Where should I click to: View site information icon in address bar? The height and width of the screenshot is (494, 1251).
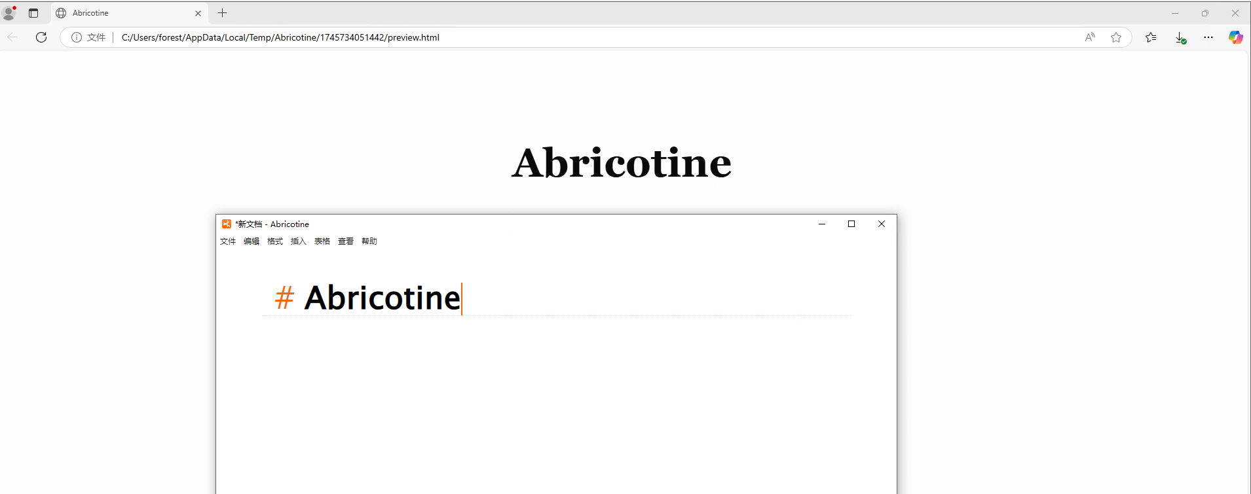coord(77,37)
